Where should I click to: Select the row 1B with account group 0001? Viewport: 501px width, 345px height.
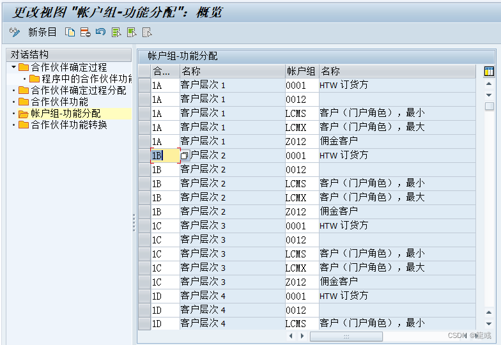point(144,156)
